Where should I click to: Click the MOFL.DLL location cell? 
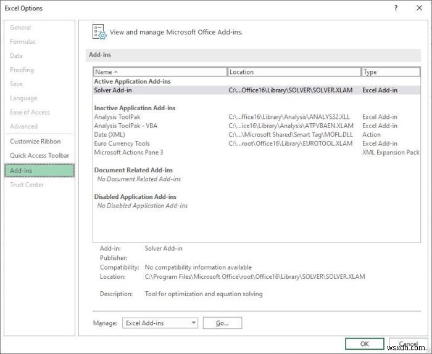point(291,134)
